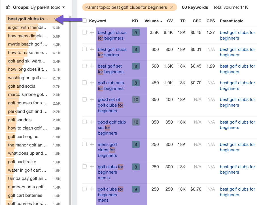Click the groups list vertical scrollbar
Screen dimensions: 257x205
(x=70, y=110)
